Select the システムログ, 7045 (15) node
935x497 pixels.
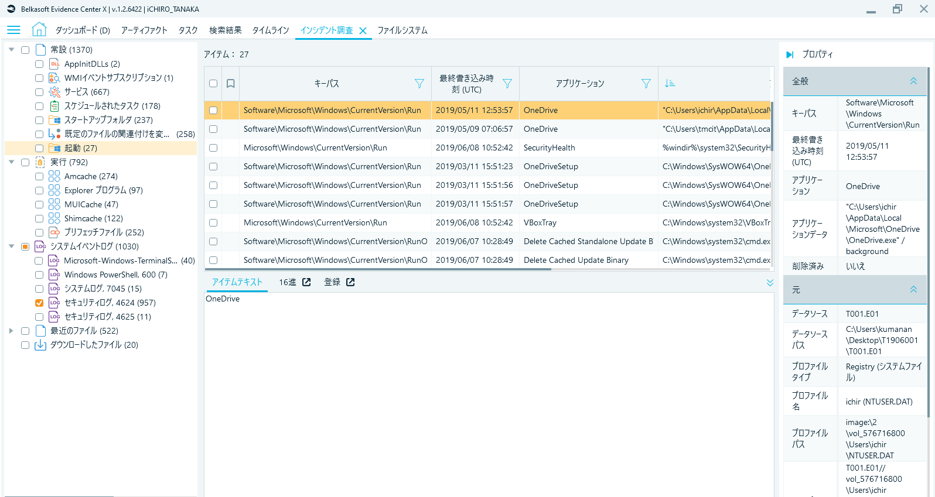click(x=103, y=289)
